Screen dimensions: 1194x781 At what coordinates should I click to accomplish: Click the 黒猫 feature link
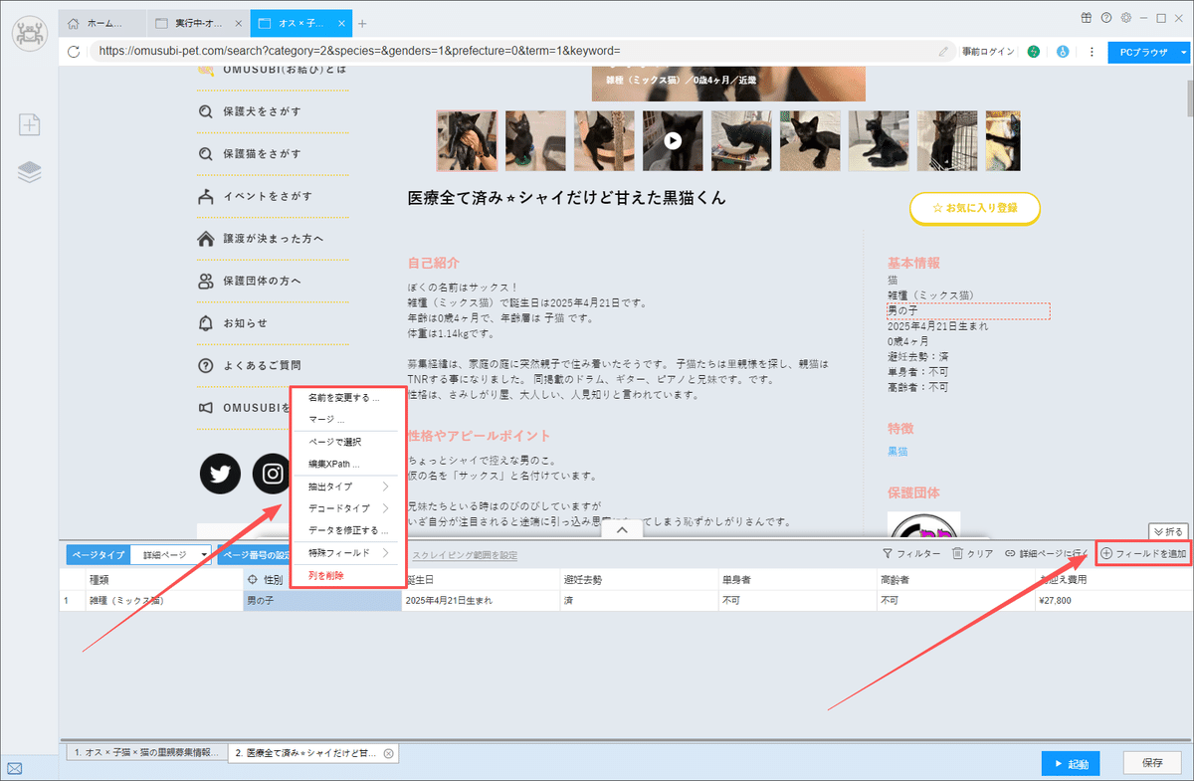click(897, 451)
